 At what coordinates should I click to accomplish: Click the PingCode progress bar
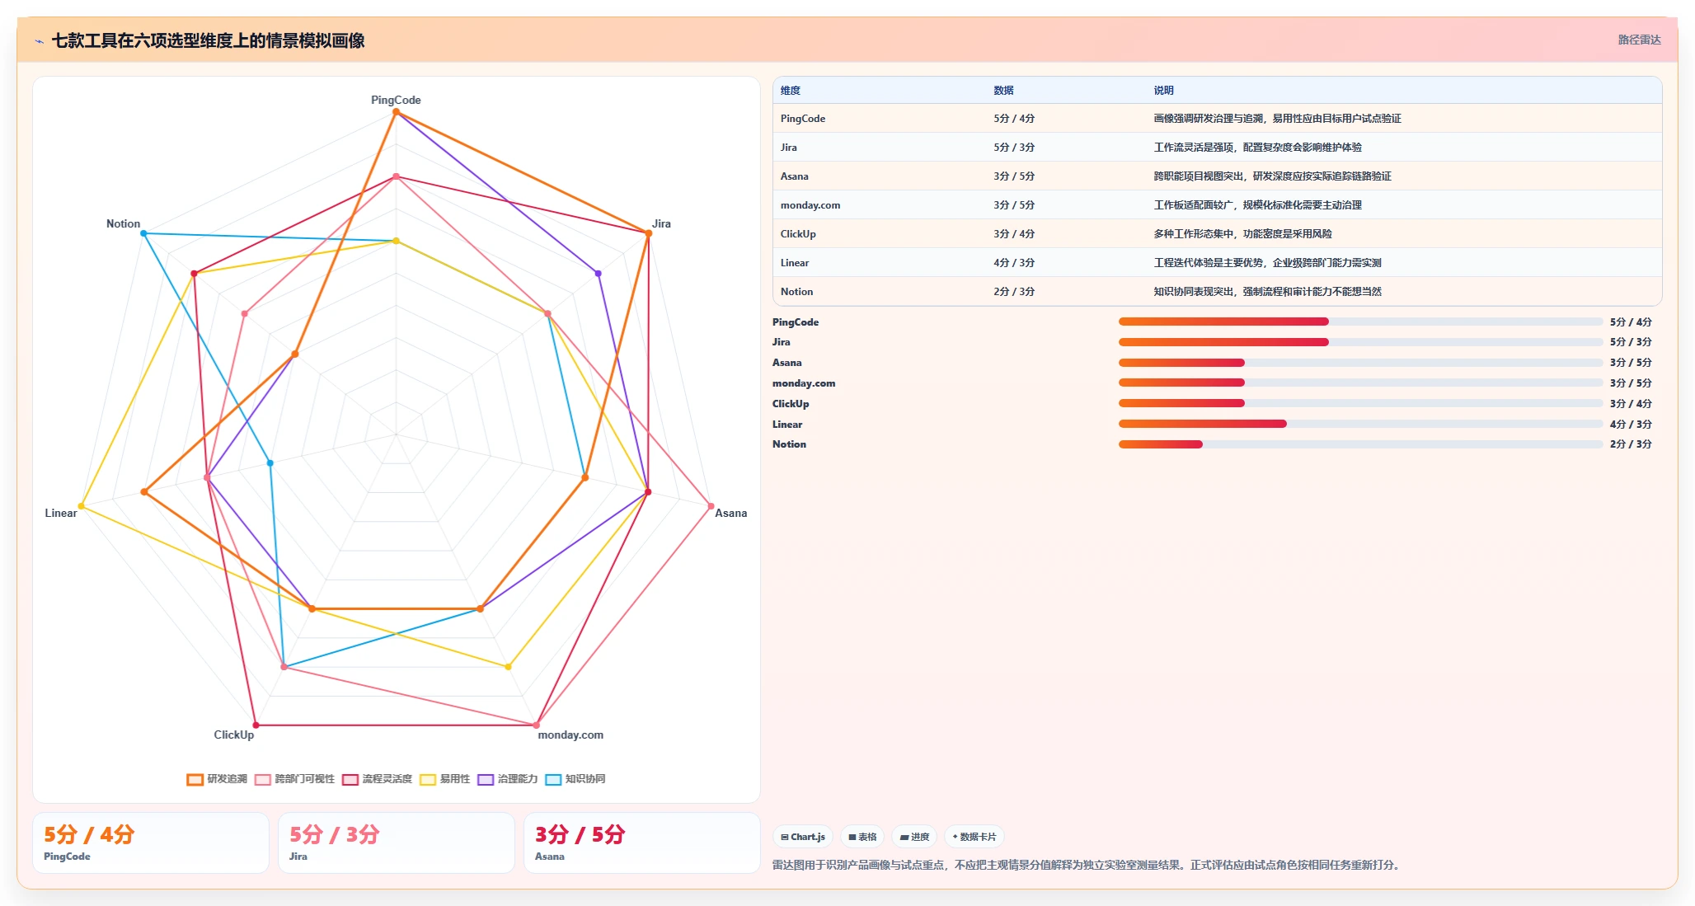click(1360, 322)
